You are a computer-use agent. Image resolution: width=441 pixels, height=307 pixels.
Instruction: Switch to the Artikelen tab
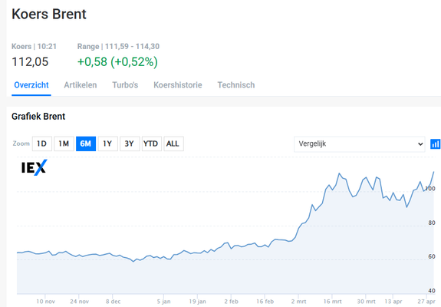(81, 85)
